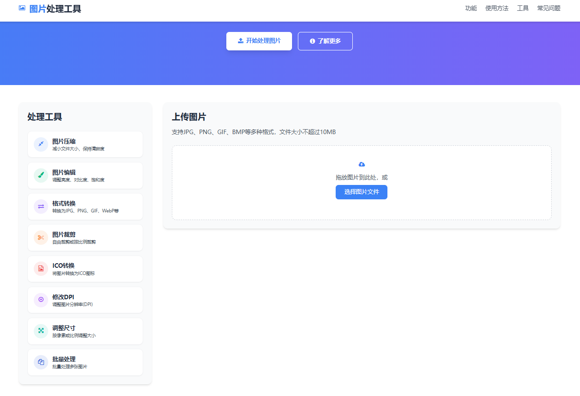Click the 选择图片文件 button

[361, 192]
